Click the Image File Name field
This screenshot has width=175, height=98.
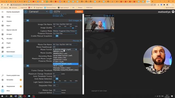tap(65, 24)
